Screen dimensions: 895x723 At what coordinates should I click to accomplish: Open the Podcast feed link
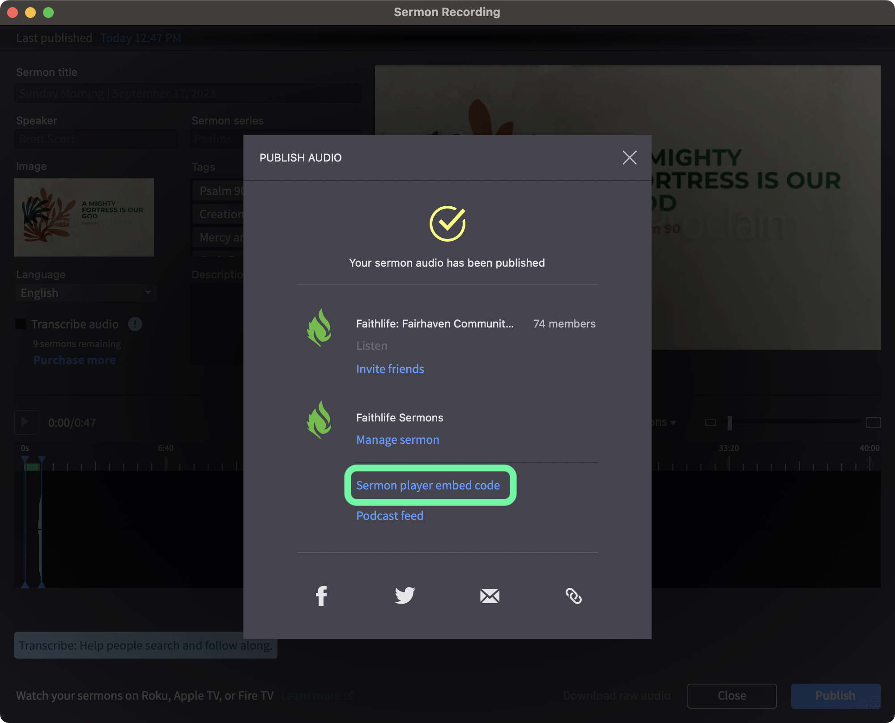click(x=390, y=516)
